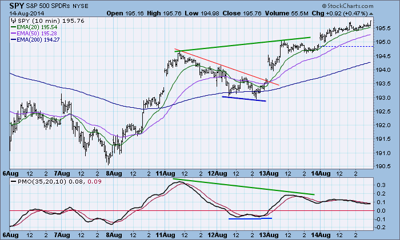Click the purple EMA(50) line swatch in legend

(14, 33)
